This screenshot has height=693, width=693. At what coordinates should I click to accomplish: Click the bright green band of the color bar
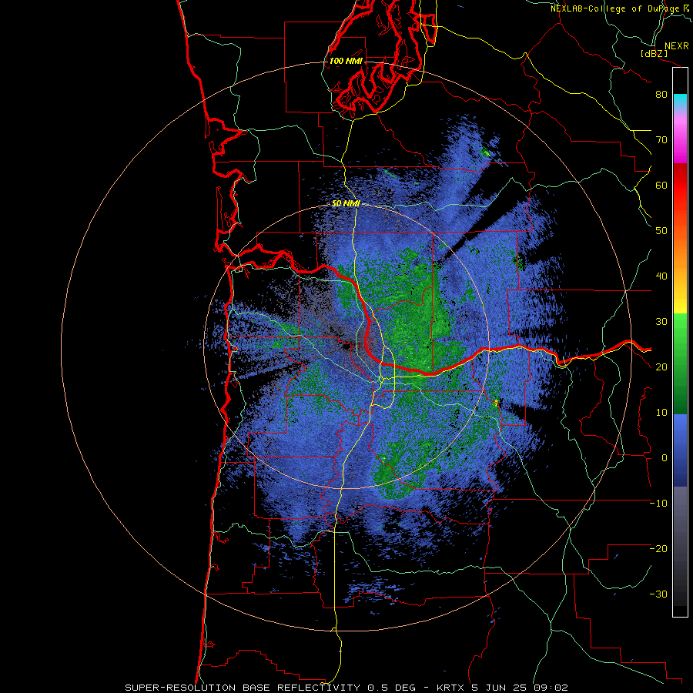(680, 327)
